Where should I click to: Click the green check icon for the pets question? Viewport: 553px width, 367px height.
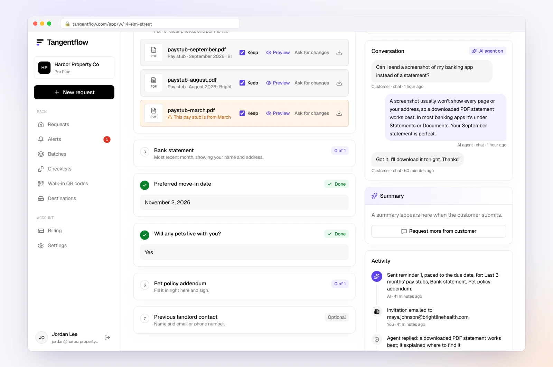click(x=145, y=235)
